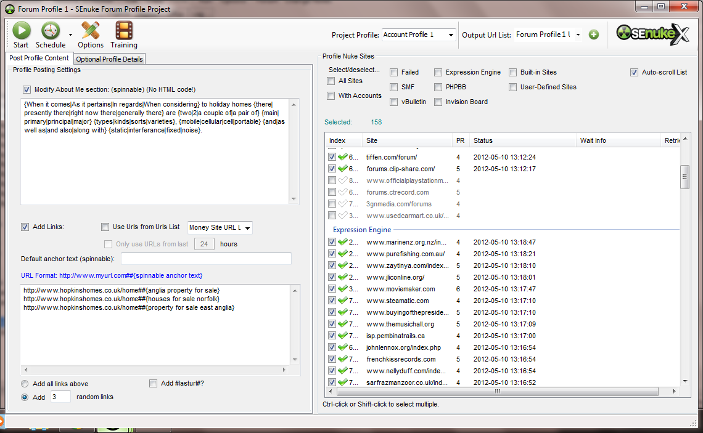Check the Expression Engine filter checkbox

click(x=438, y=73)
